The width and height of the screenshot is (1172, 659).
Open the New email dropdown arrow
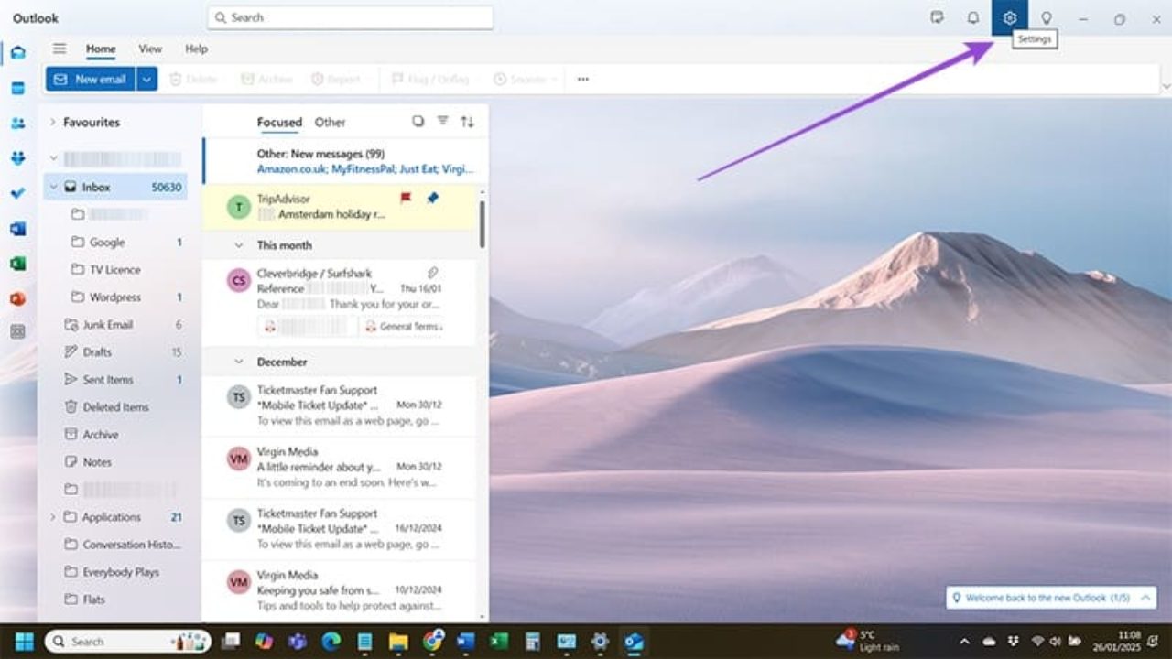[x=146, y=79]
